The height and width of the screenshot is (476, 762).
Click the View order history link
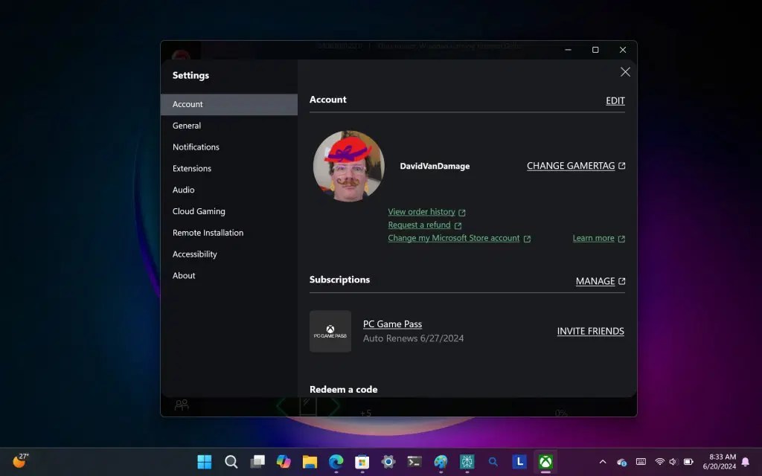422,211
